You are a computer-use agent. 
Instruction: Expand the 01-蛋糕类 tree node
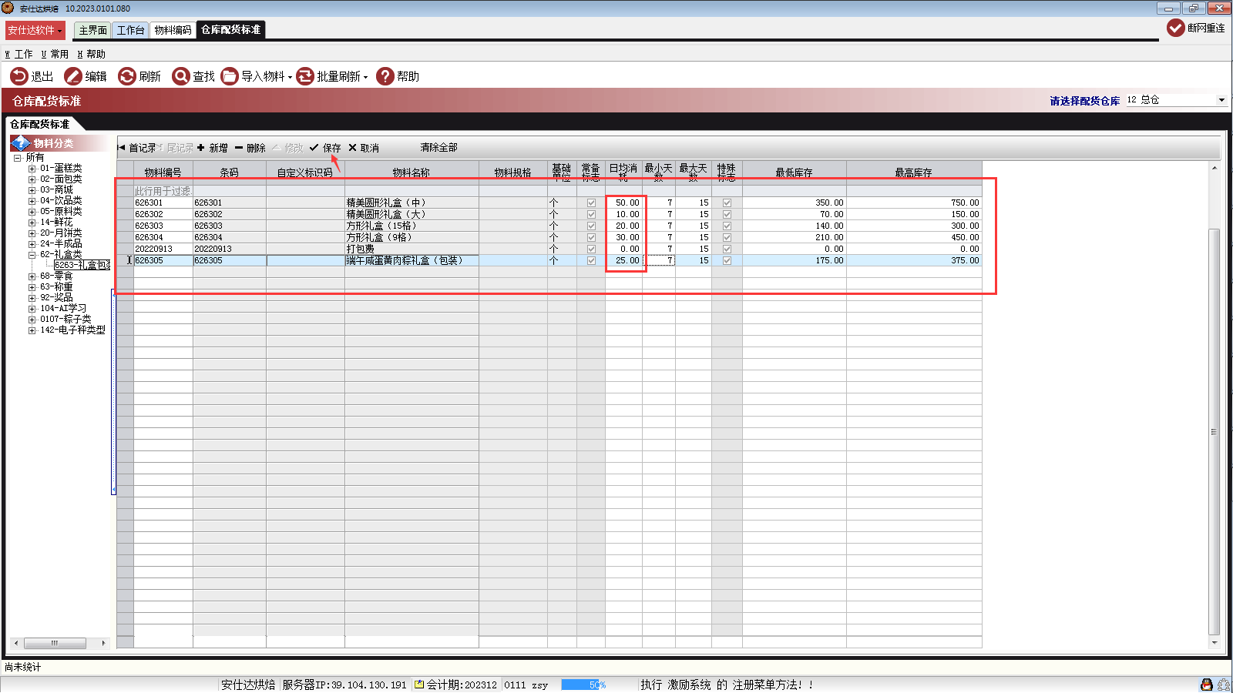click(32, 169)
